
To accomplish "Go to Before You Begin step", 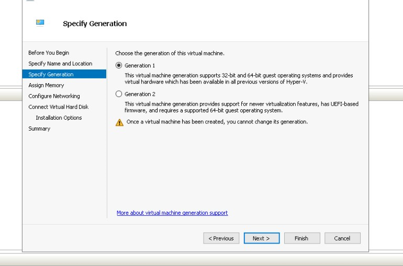I will click(x=49, y=53).
